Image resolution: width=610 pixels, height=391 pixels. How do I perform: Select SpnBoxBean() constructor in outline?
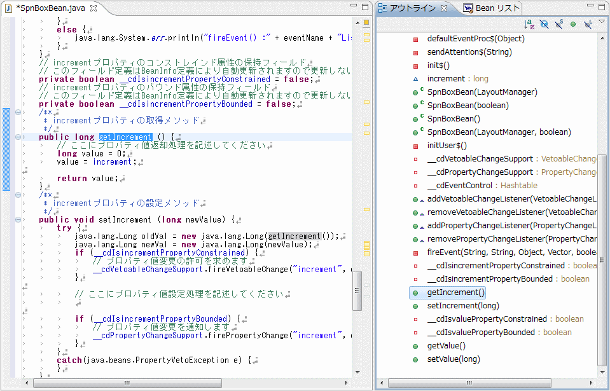[x=454, y=118]
